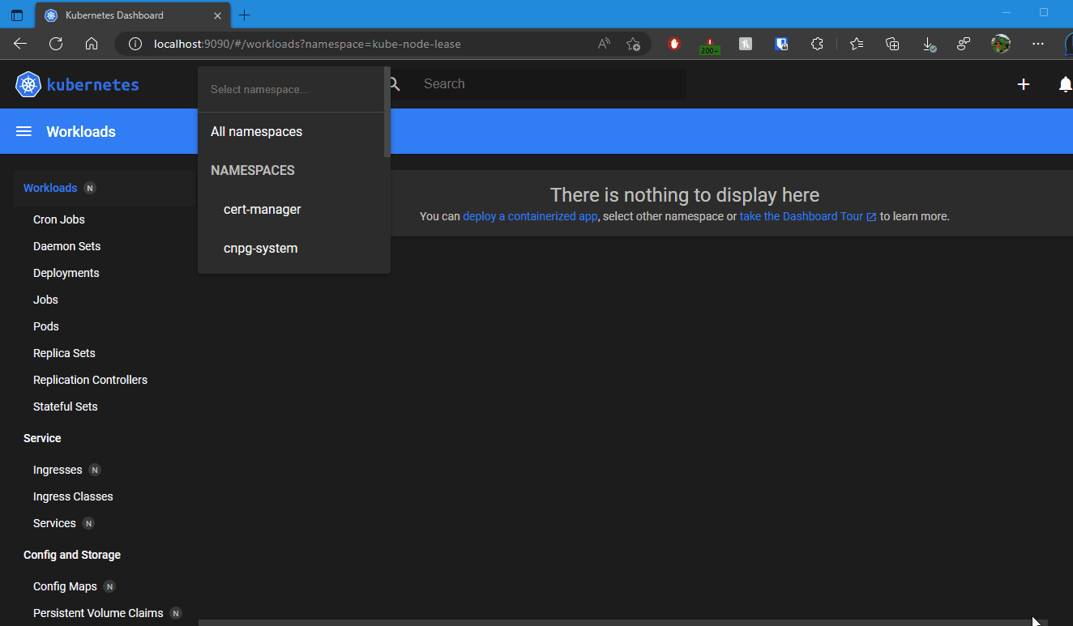This screenshot has width=1073, height=626.
Task: View site information icon in address bar
Action: click(x=135, y=44)
